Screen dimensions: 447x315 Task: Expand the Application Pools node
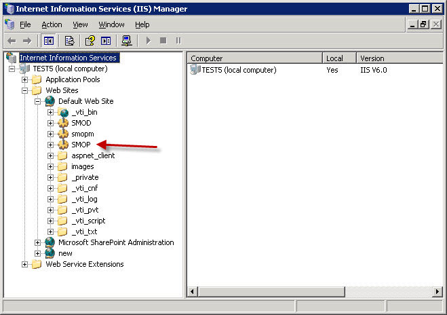(x=25, y=79)
